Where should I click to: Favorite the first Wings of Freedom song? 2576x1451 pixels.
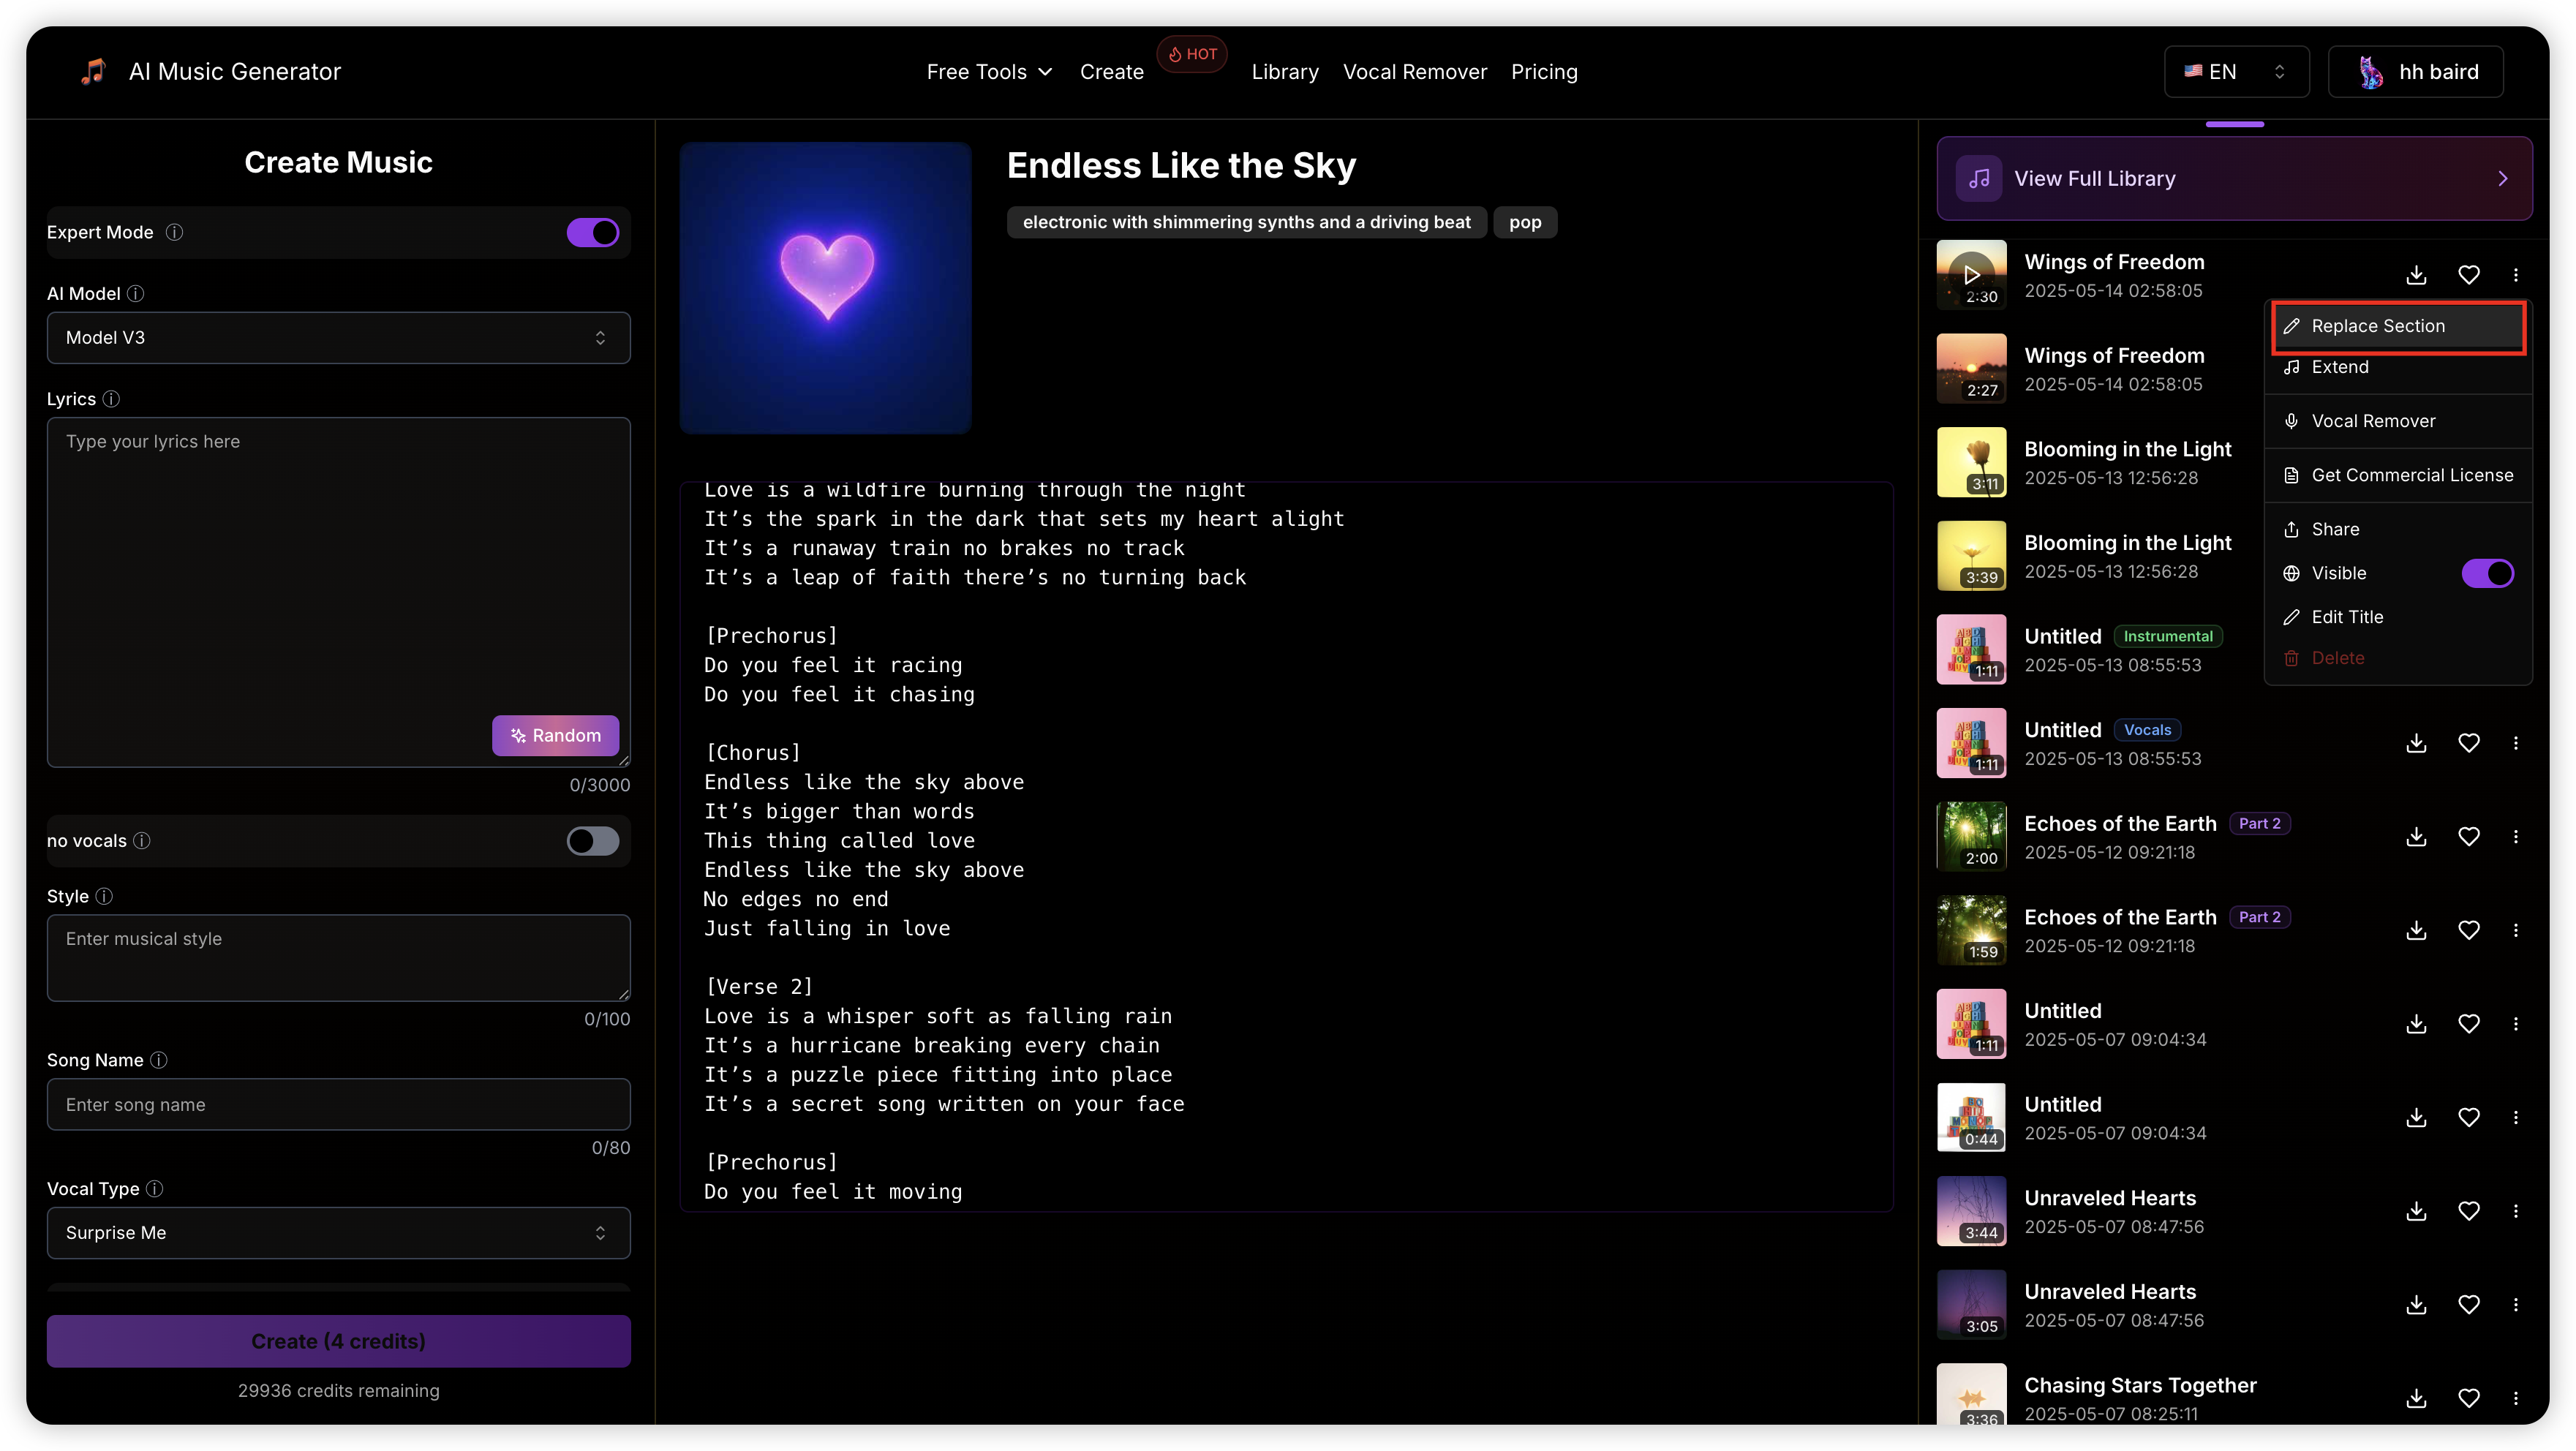pyautogui.click(x=2468, y=275)
